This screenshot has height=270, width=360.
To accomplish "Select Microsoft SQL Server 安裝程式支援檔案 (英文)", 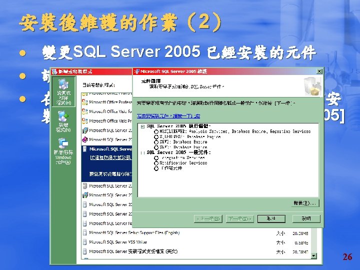I will click(133, 251).
